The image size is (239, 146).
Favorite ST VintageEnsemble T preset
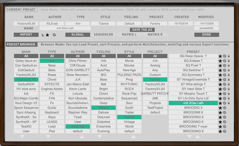click(x=220, y=80)
